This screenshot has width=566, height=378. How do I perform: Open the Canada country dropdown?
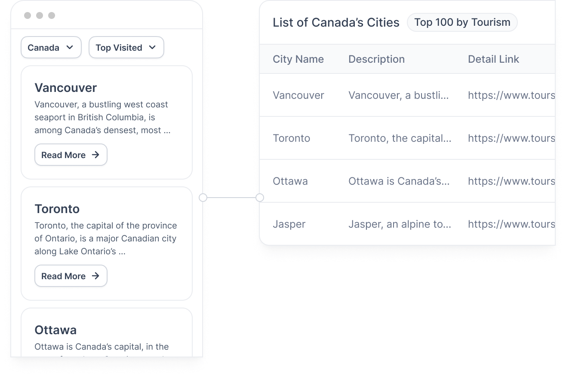click(51, 47)
